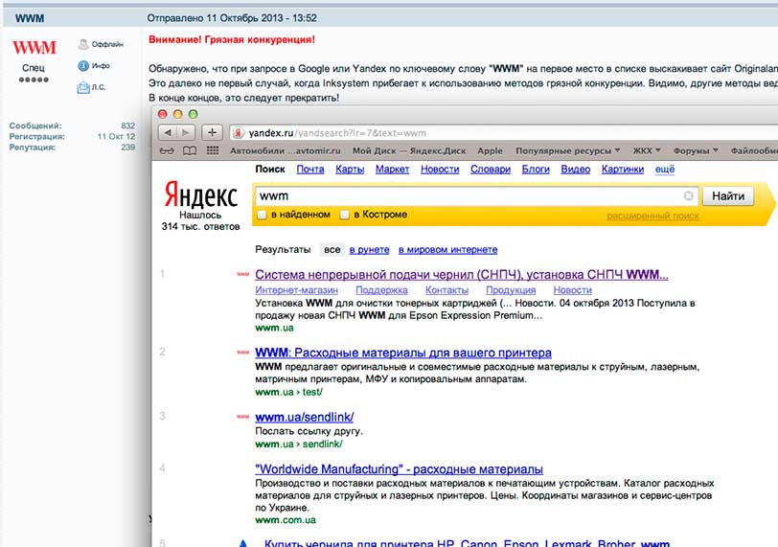778x547 pixels.
Task: Click the WWM avatar logo in the forum post
Action: coord(34,48)
